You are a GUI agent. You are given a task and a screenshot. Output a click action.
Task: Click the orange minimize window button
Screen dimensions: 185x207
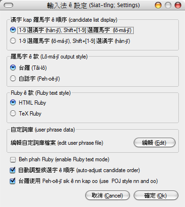point(158,5)
